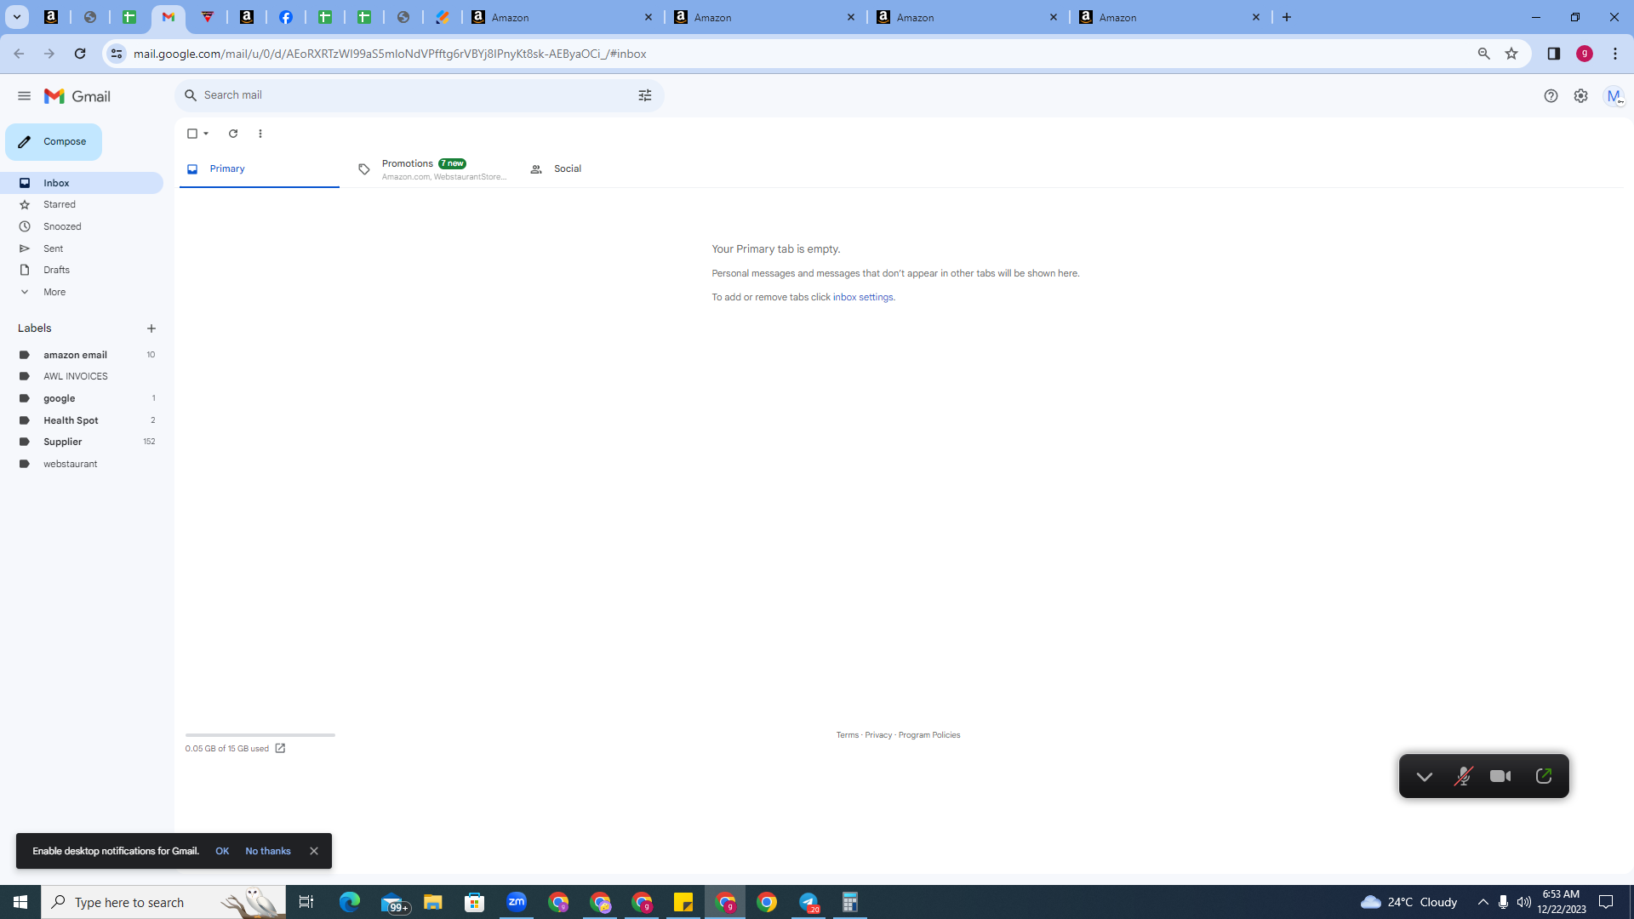This screenshot has width=1634, height=919.
Task: Open the Program Policies link
Action: (929, 735)
